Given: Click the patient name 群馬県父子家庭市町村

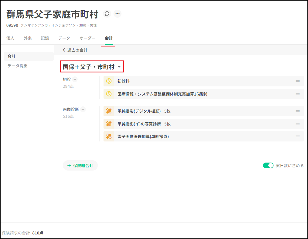Looking at the screenshot, I should coord(52,14).
